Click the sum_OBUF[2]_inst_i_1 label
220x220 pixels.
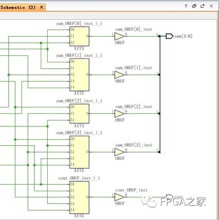79,101
